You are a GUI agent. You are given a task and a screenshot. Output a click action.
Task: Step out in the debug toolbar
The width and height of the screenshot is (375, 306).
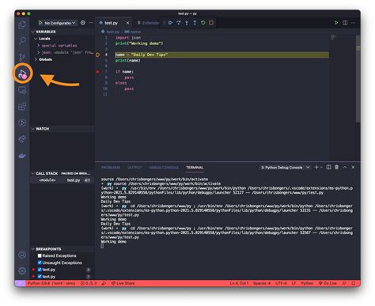(195, 23)
